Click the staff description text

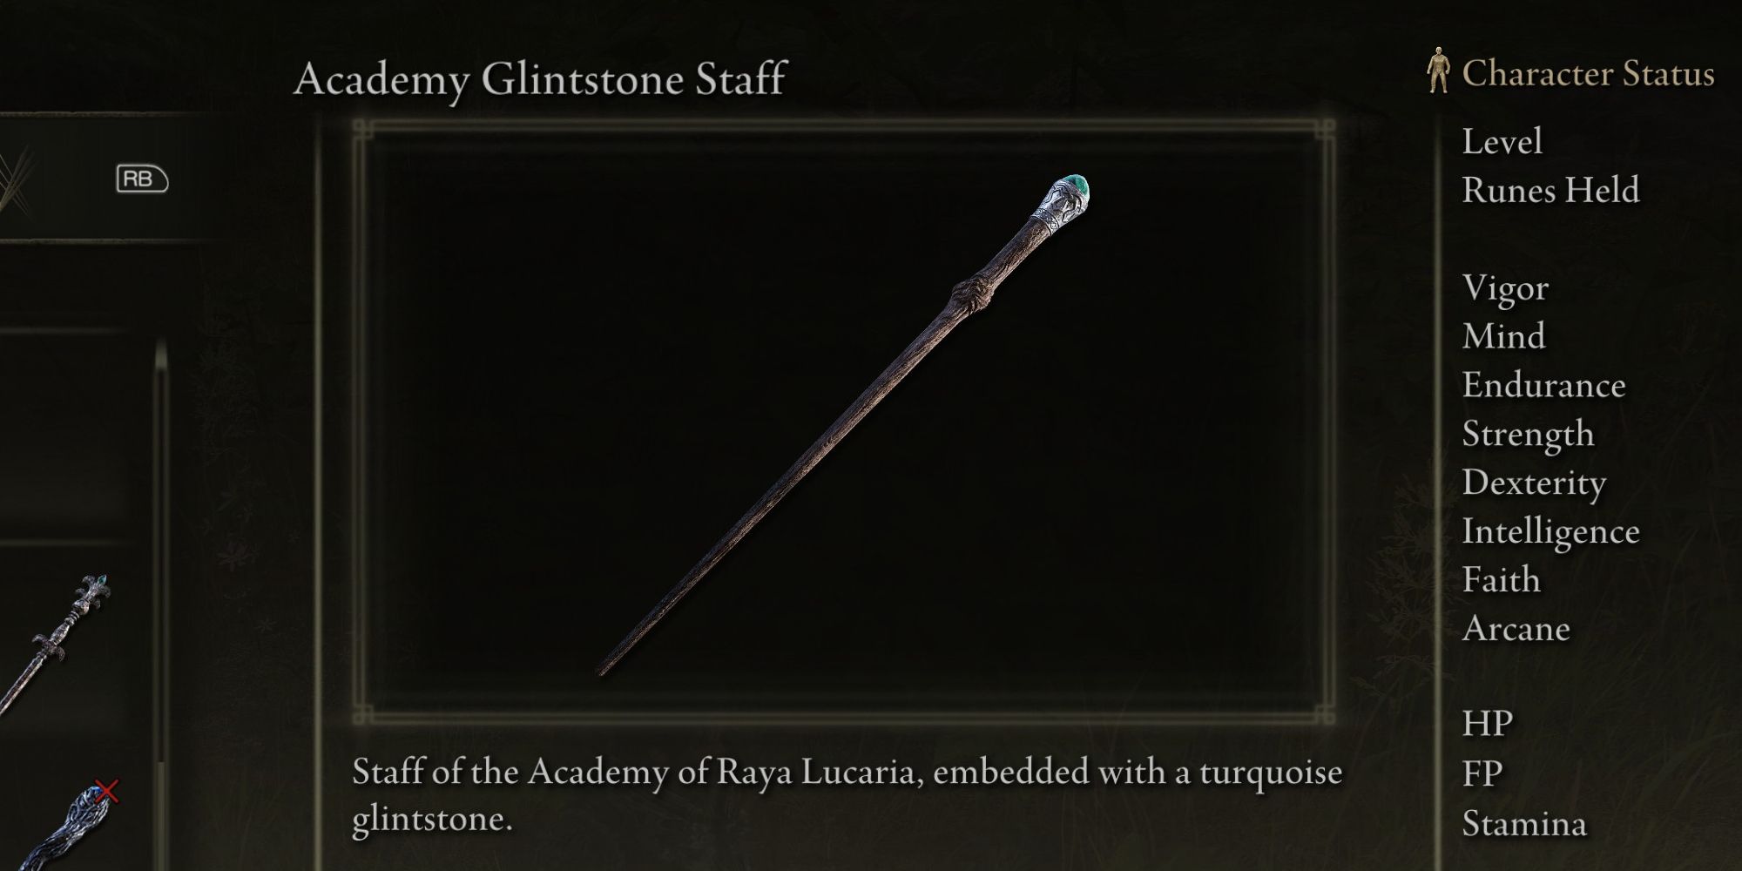(x=847, y=795)
